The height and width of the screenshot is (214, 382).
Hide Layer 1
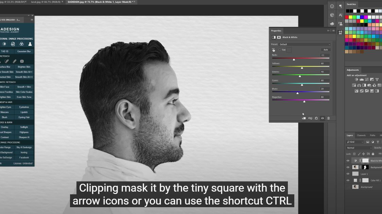coord(348,174)
